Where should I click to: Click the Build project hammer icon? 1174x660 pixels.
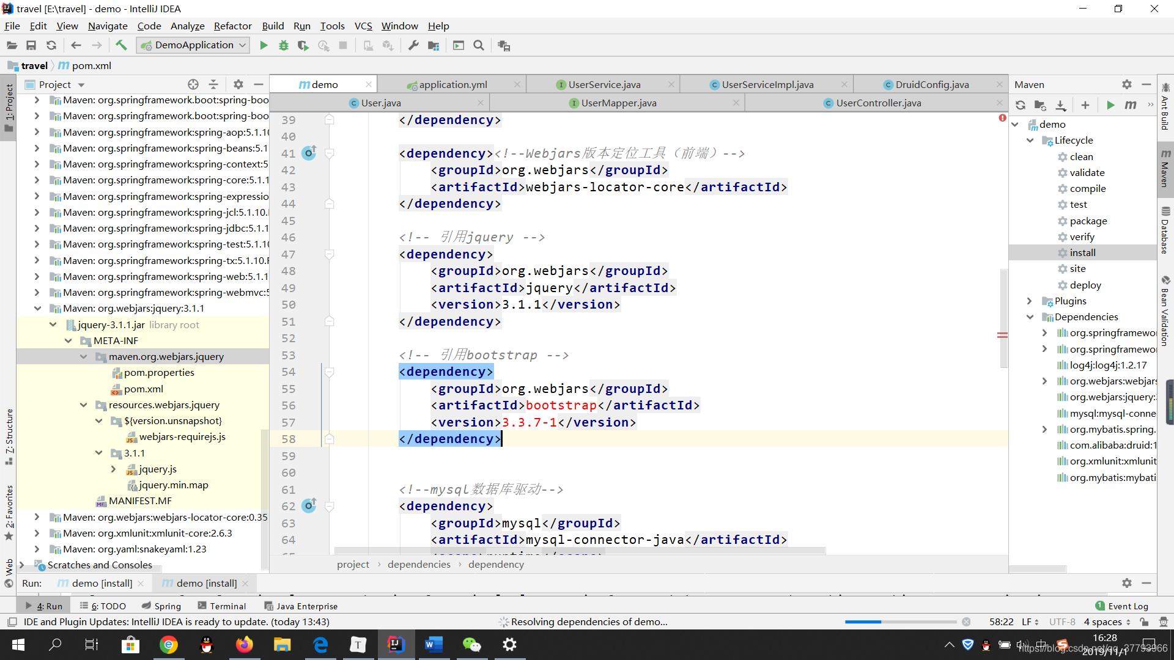point(121,45)
